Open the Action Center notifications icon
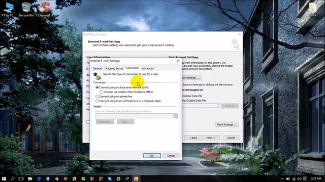The height and width of the screenshot is (182, 325). (305, 178)
